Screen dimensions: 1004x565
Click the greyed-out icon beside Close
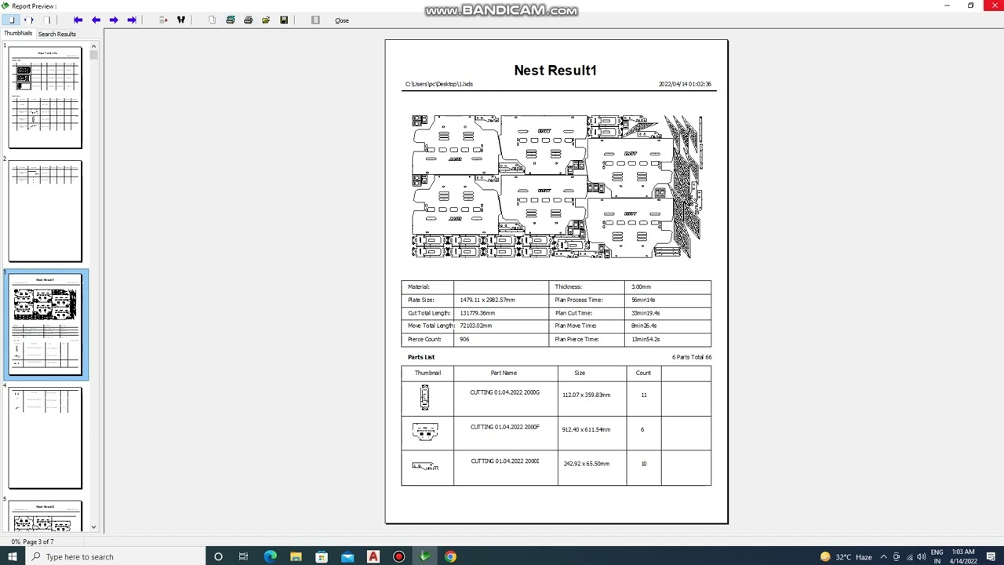[315, 20]
